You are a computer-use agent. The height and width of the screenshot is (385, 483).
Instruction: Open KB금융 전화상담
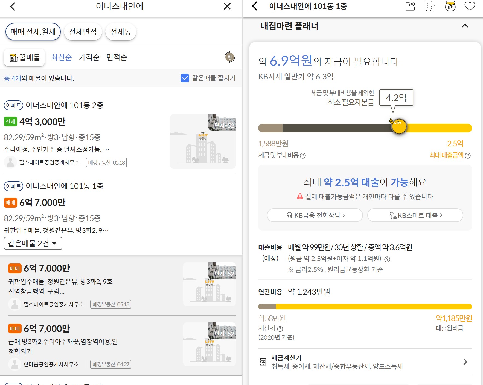(x=315, y=215)
